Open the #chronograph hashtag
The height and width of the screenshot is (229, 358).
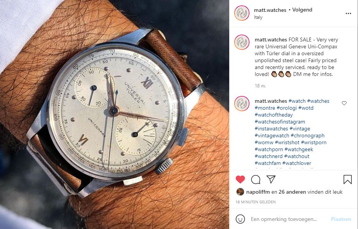tap(307, 135)
